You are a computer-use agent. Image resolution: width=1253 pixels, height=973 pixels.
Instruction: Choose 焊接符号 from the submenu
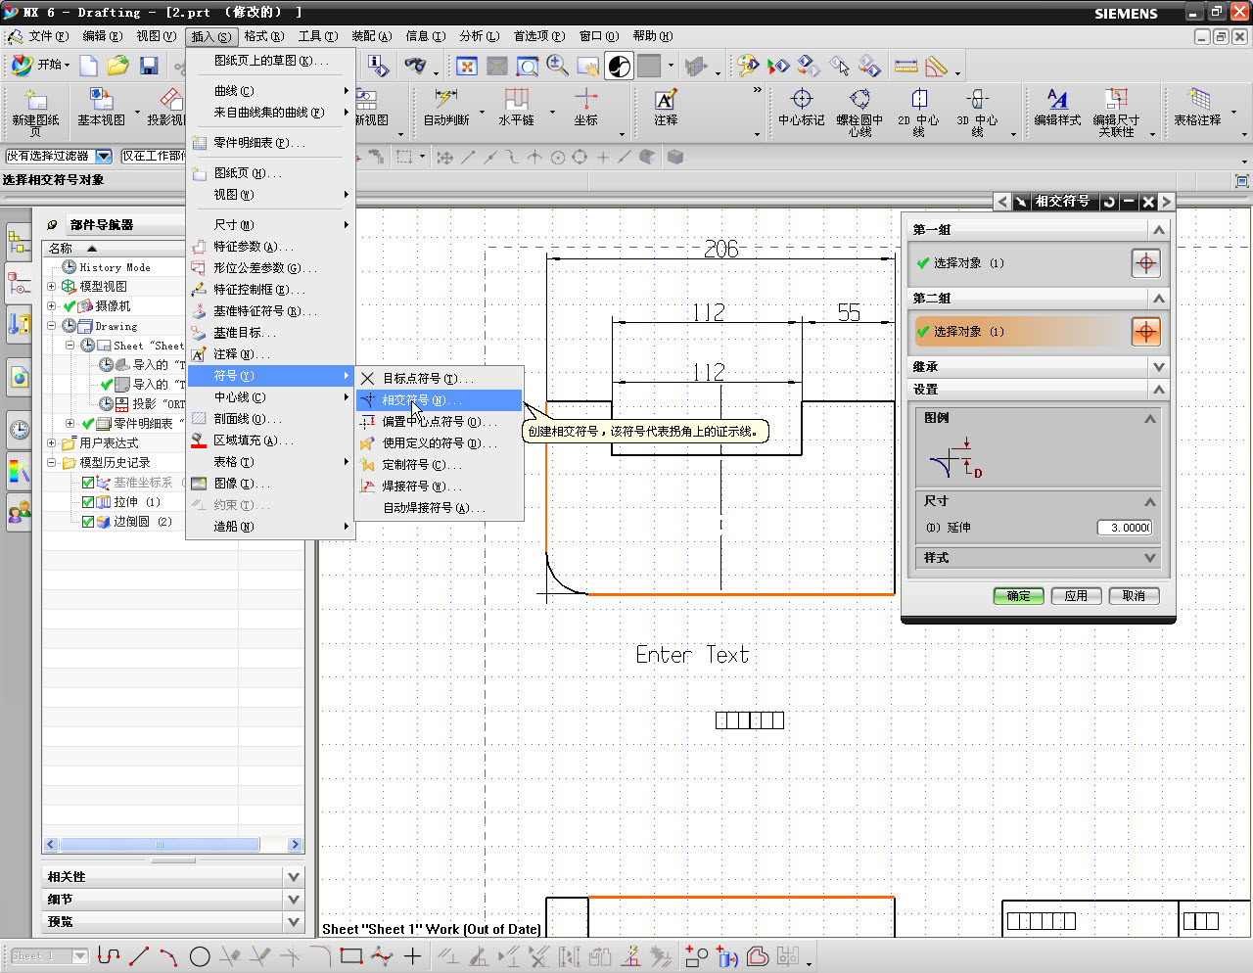pos(439,486)
